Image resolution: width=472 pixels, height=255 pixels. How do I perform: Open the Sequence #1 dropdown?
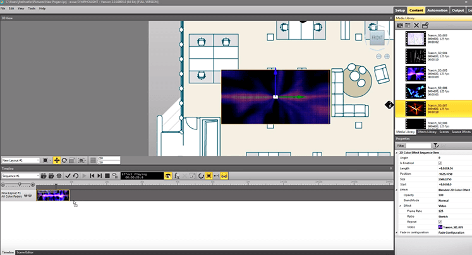click(x=20, y=176)
